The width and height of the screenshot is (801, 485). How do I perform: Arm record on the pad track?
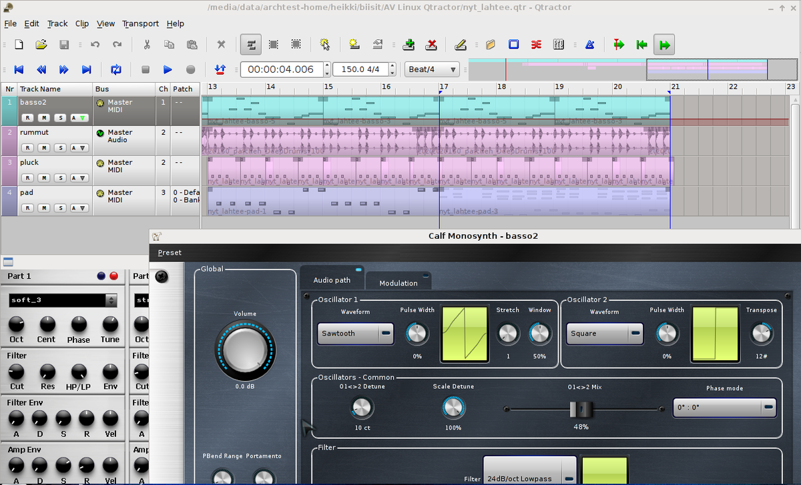point(28,208)
